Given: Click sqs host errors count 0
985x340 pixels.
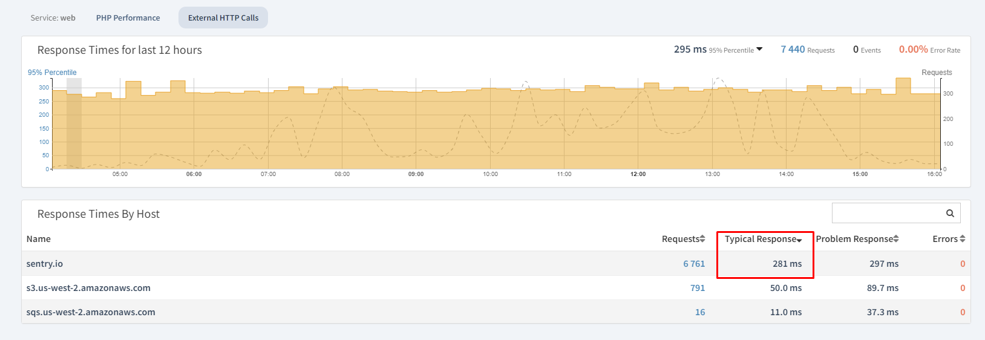Looking at the screenshot, I should point(963,312).
